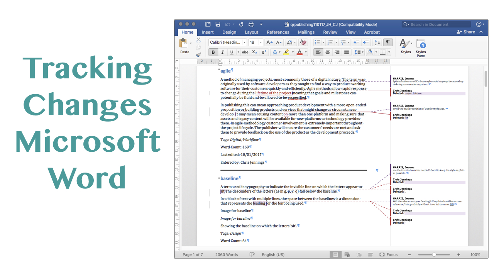This screenshot has height=278, width=494.
Task: Open the Design ribbon tab
Action: (x=229, y=32)
